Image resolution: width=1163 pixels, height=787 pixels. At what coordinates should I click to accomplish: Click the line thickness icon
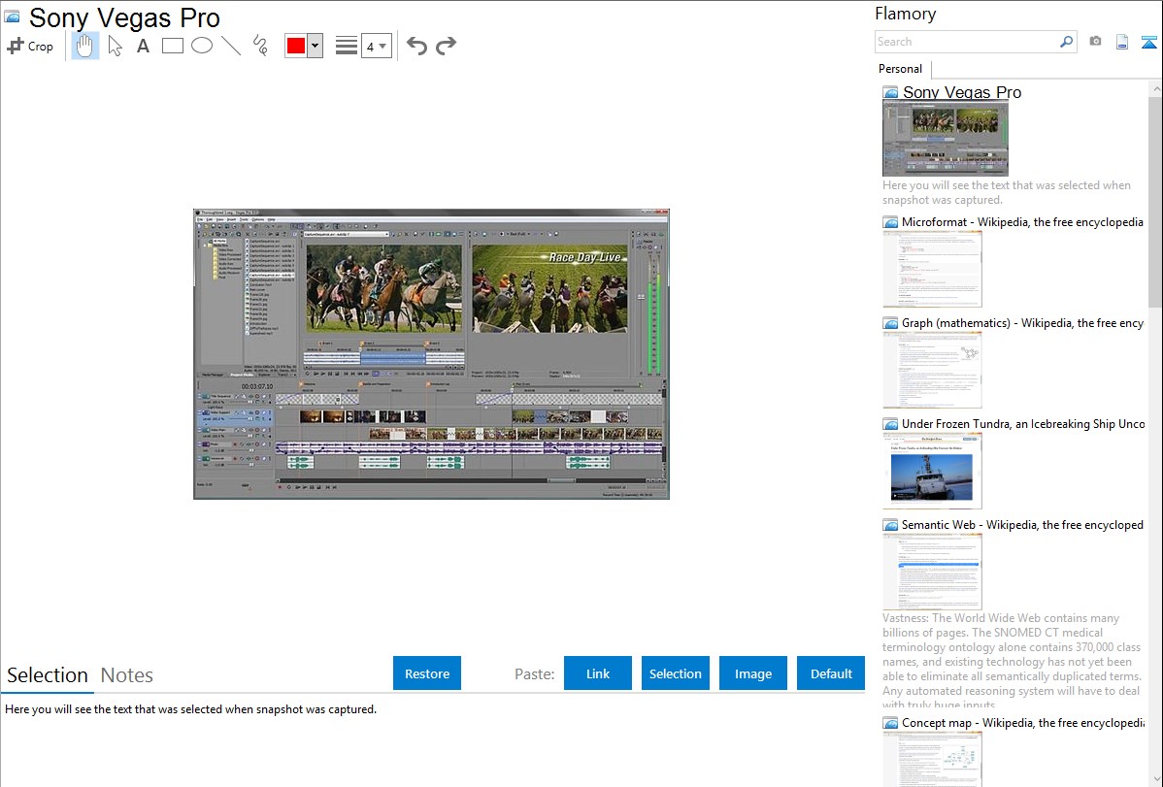coord(347,46)
